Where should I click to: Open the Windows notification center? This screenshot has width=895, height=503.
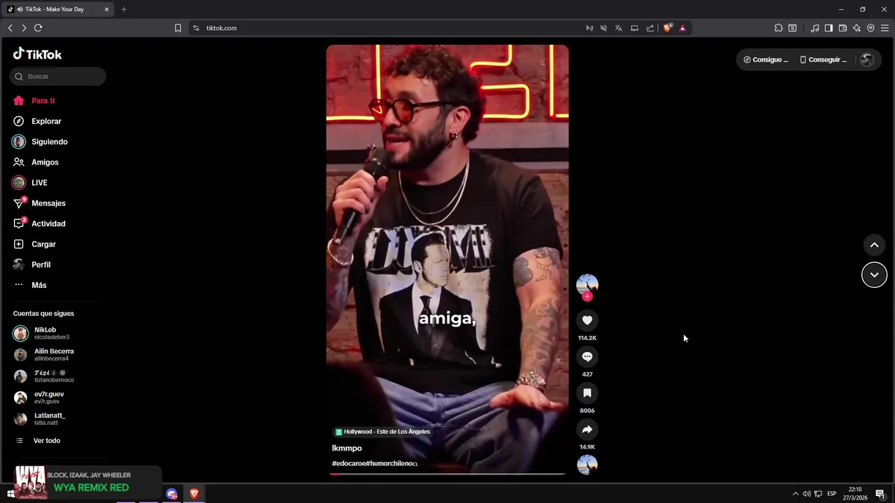(880, 494)
